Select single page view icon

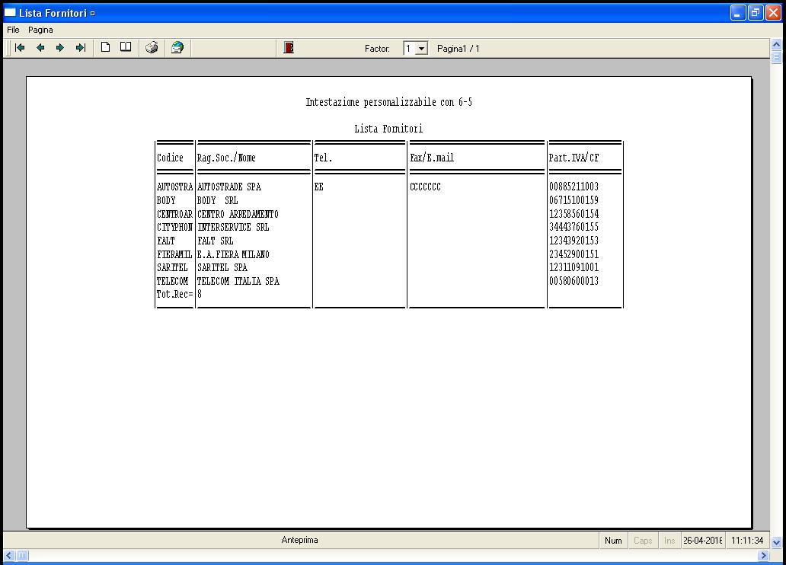[x=105, y=47]
